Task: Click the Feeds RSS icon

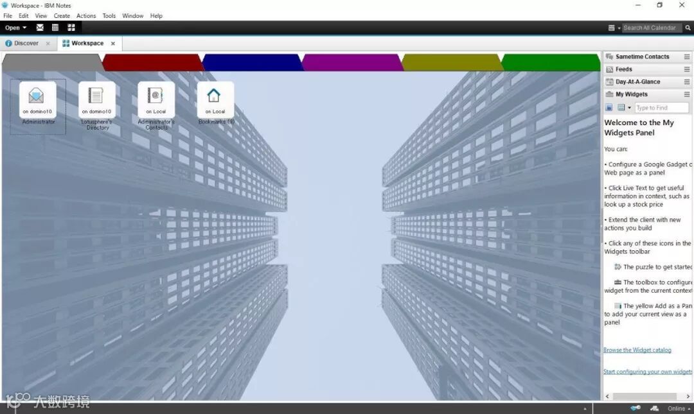Action: [609, 69]
